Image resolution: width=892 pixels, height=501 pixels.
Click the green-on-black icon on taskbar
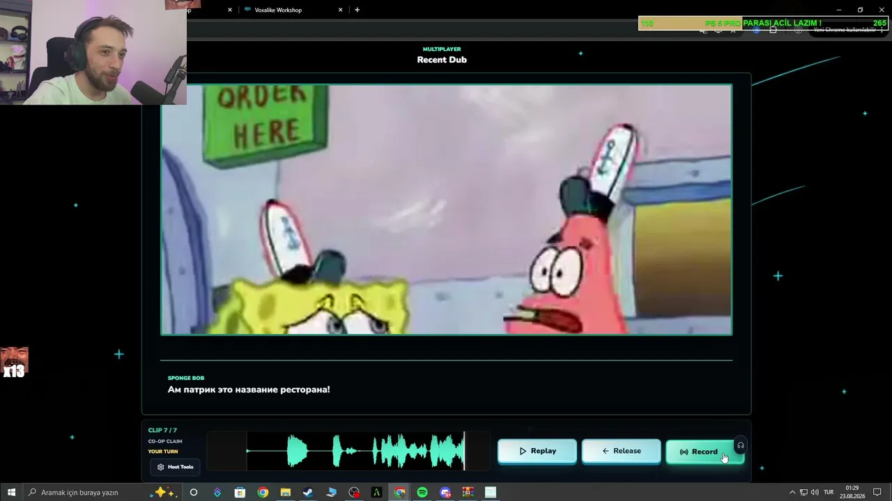(377, 492)
